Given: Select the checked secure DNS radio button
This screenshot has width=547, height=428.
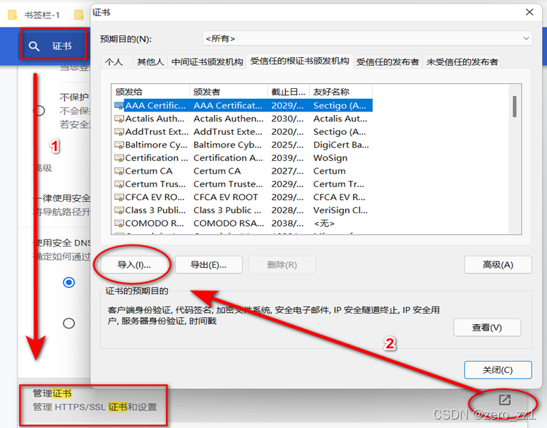Looking at the screenshot, I should (x=68, y=282).
